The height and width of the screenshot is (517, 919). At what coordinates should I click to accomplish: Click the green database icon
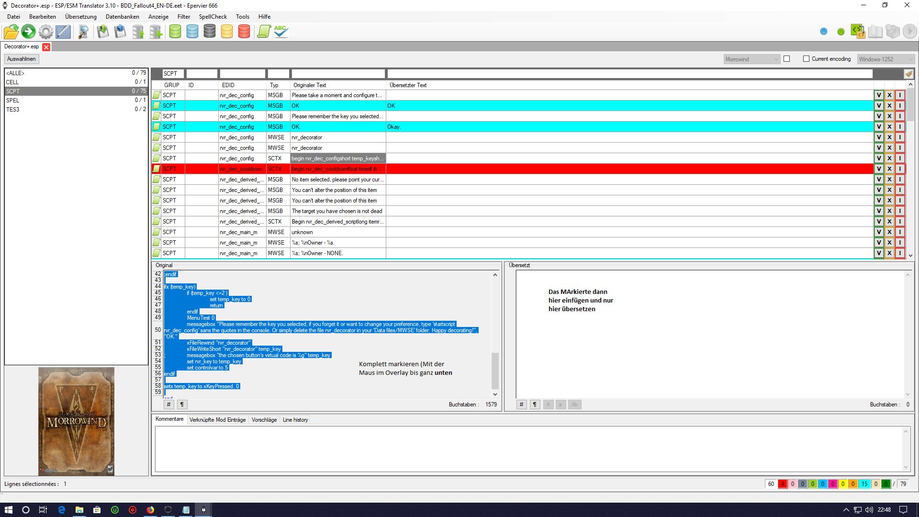coord(175,32)
